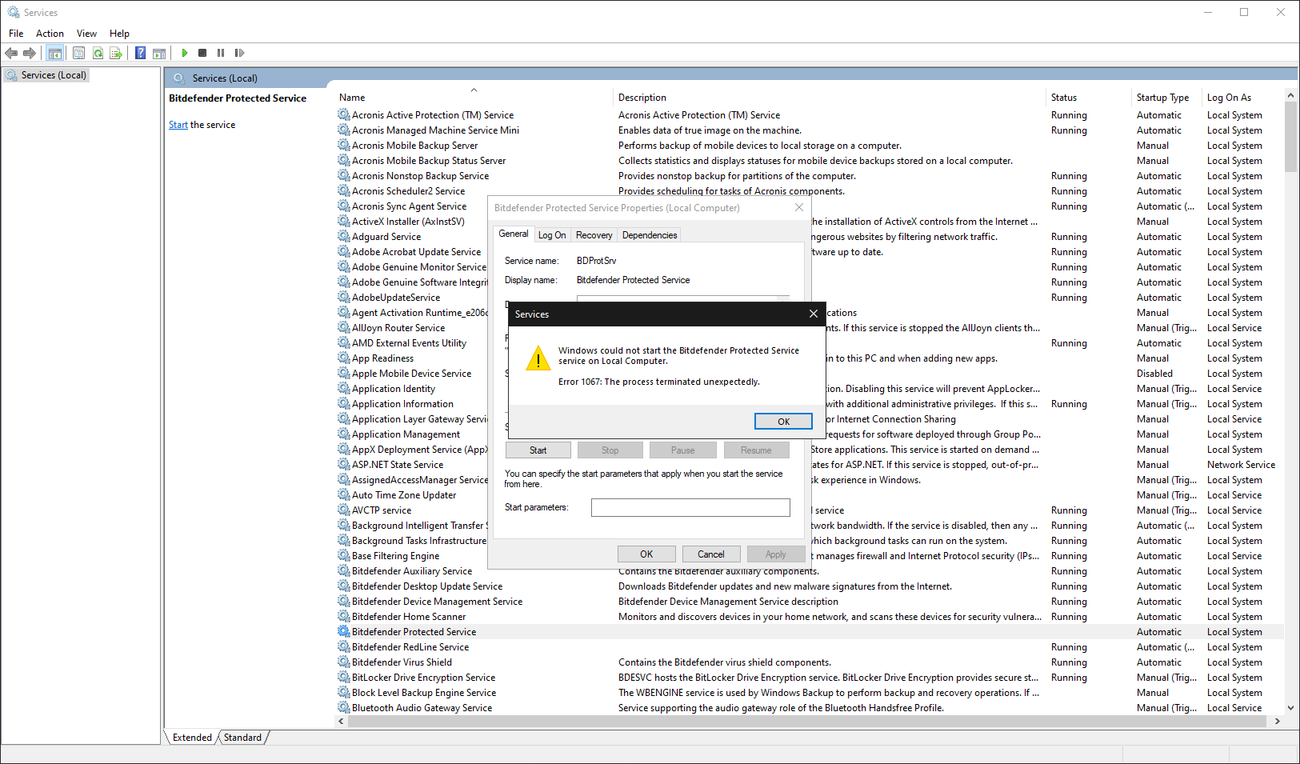This screenshot has height=764, width=1300.
Task: Click the gear icon beside Bitdefender Home Scanner
Action: coord(343,616)
